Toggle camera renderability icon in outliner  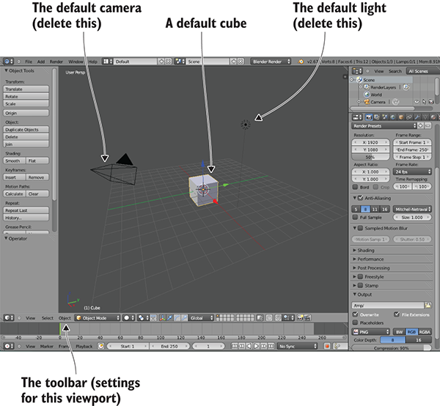coord(431,102)
